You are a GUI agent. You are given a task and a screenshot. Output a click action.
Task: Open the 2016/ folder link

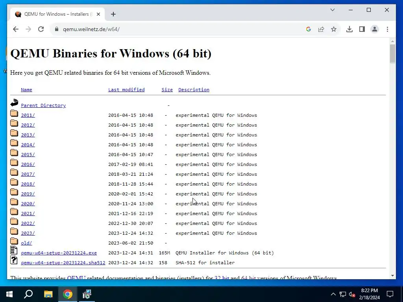coord(28,164)
